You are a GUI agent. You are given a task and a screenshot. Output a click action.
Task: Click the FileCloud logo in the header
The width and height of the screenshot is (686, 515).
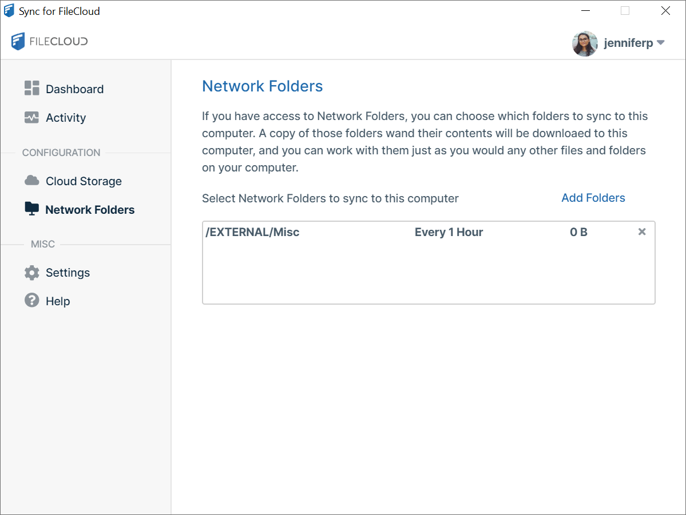(x=49, y=41)
